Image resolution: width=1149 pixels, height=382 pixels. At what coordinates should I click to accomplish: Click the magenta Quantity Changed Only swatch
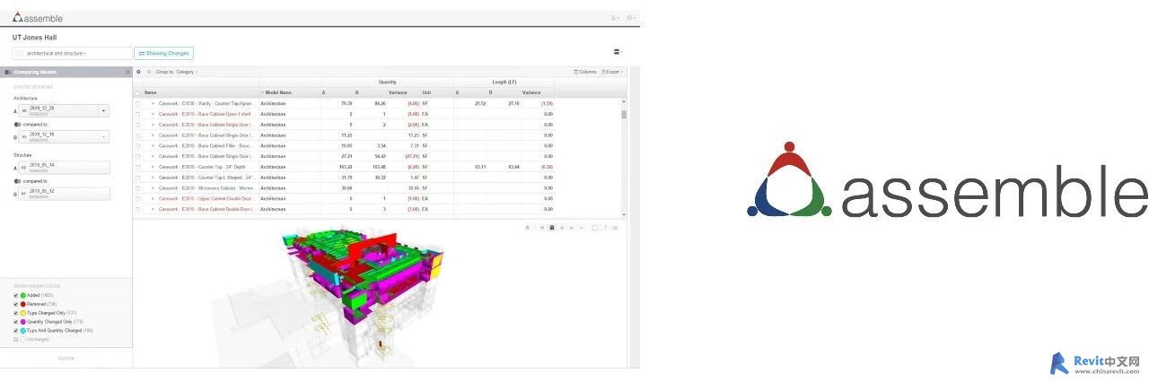[x=23, y=322]
